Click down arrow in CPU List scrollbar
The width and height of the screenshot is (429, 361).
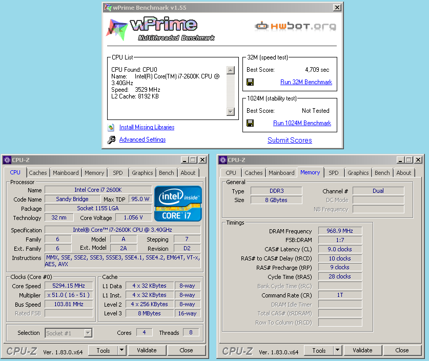(x=231, y=112)
